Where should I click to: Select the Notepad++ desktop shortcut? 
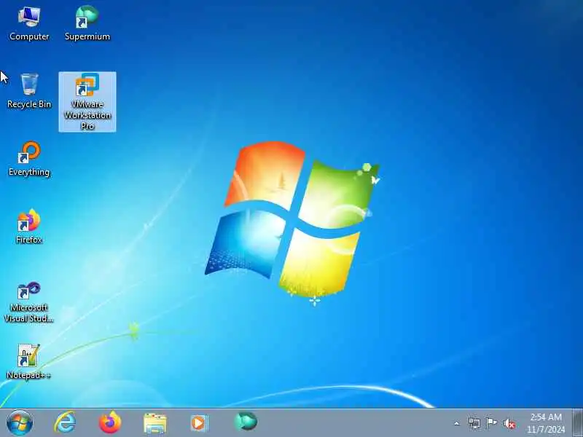(x=28, y=362)
